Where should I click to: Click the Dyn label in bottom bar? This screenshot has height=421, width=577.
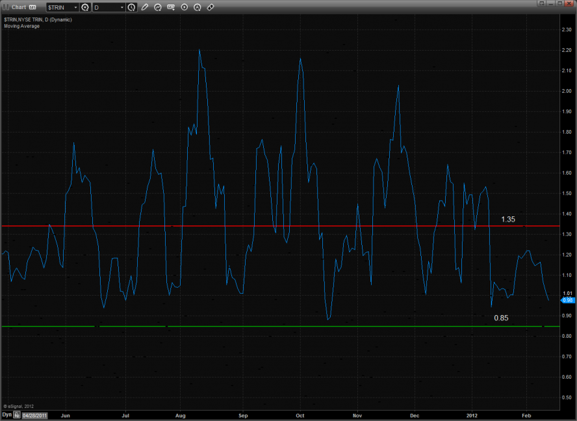(x=7, y=415)
